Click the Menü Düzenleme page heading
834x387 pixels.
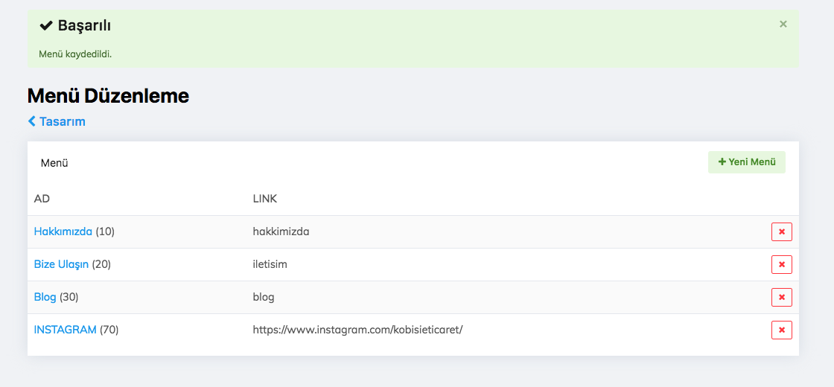point(108,96)
